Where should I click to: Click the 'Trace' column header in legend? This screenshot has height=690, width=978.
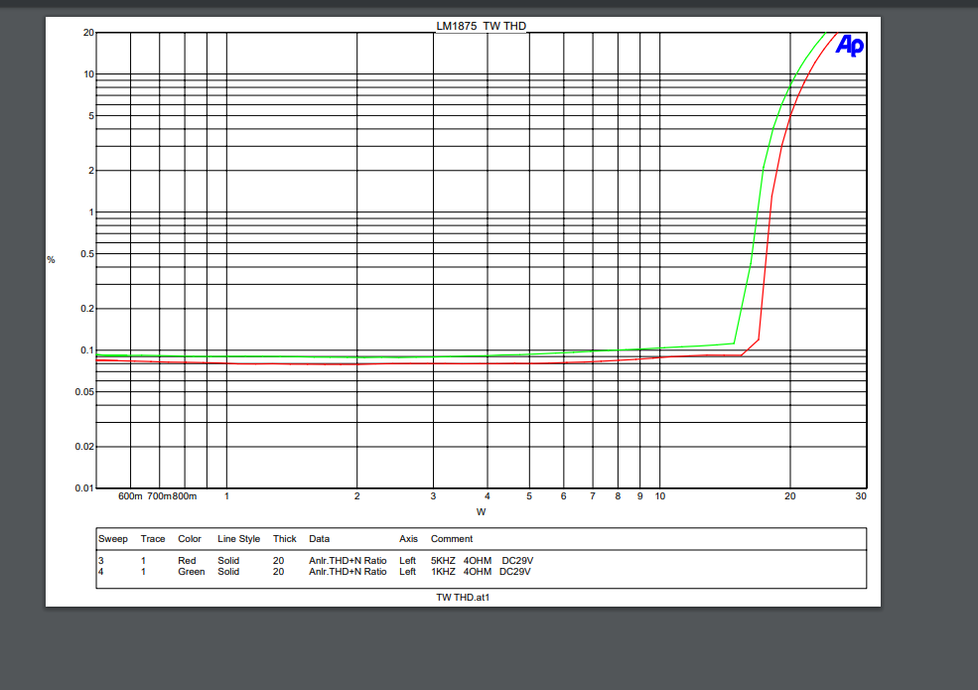tap(153, 539)
